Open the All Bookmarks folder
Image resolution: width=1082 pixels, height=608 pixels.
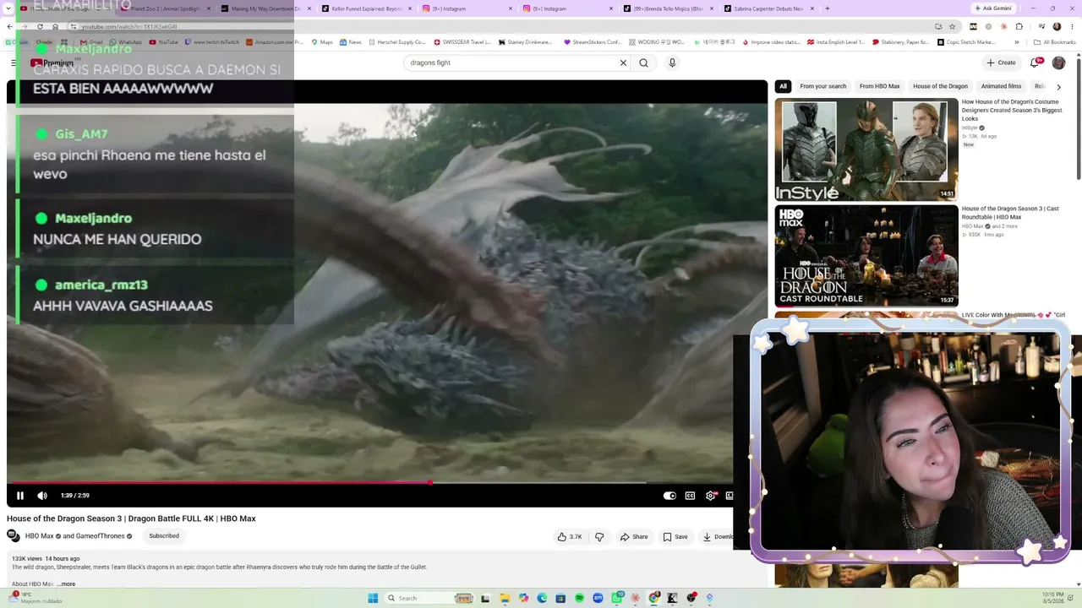pos(1054,42)
